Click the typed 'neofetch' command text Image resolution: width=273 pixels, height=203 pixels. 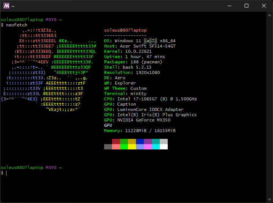tap(17, 25)
